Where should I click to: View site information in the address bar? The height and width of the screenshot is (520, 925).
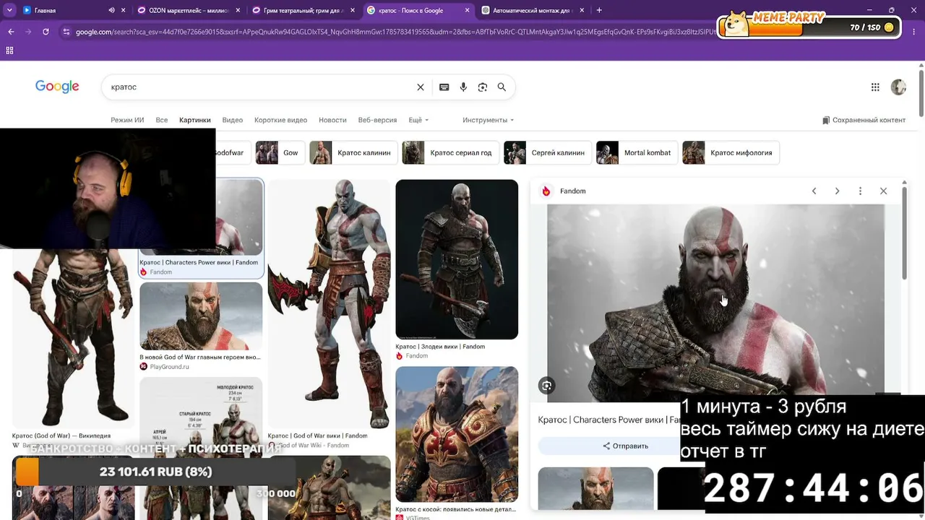(66, 32)
